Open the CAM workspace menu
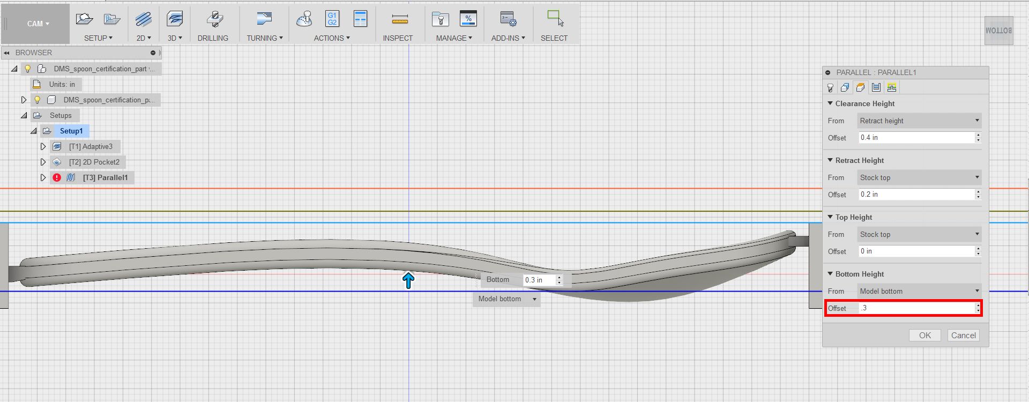Screen dimensions: 1029x402 38,24
